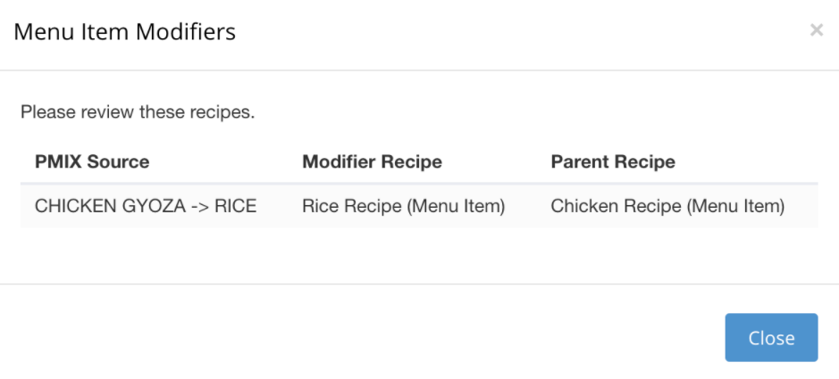
Task: Click the arrow '->' in the PMIX Source cell
Action: point(197,207)
